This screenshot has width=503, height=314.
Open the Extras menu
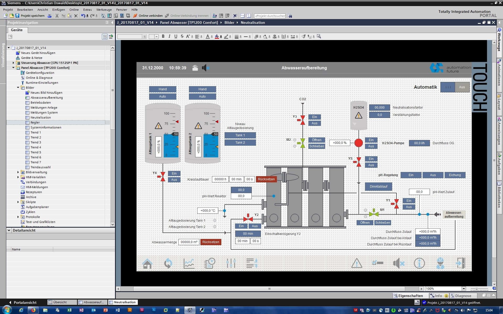87,10
